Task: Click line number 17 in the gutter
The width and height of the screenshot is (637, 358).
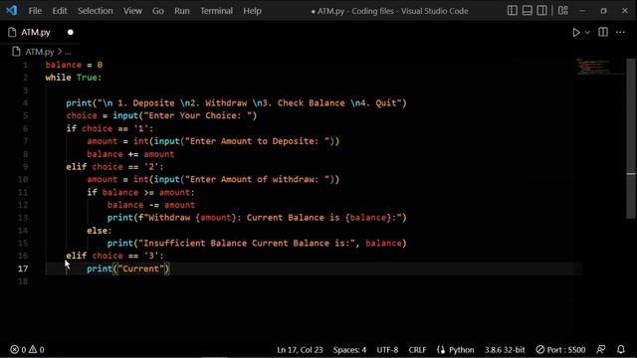Action: tap(23, 268)
